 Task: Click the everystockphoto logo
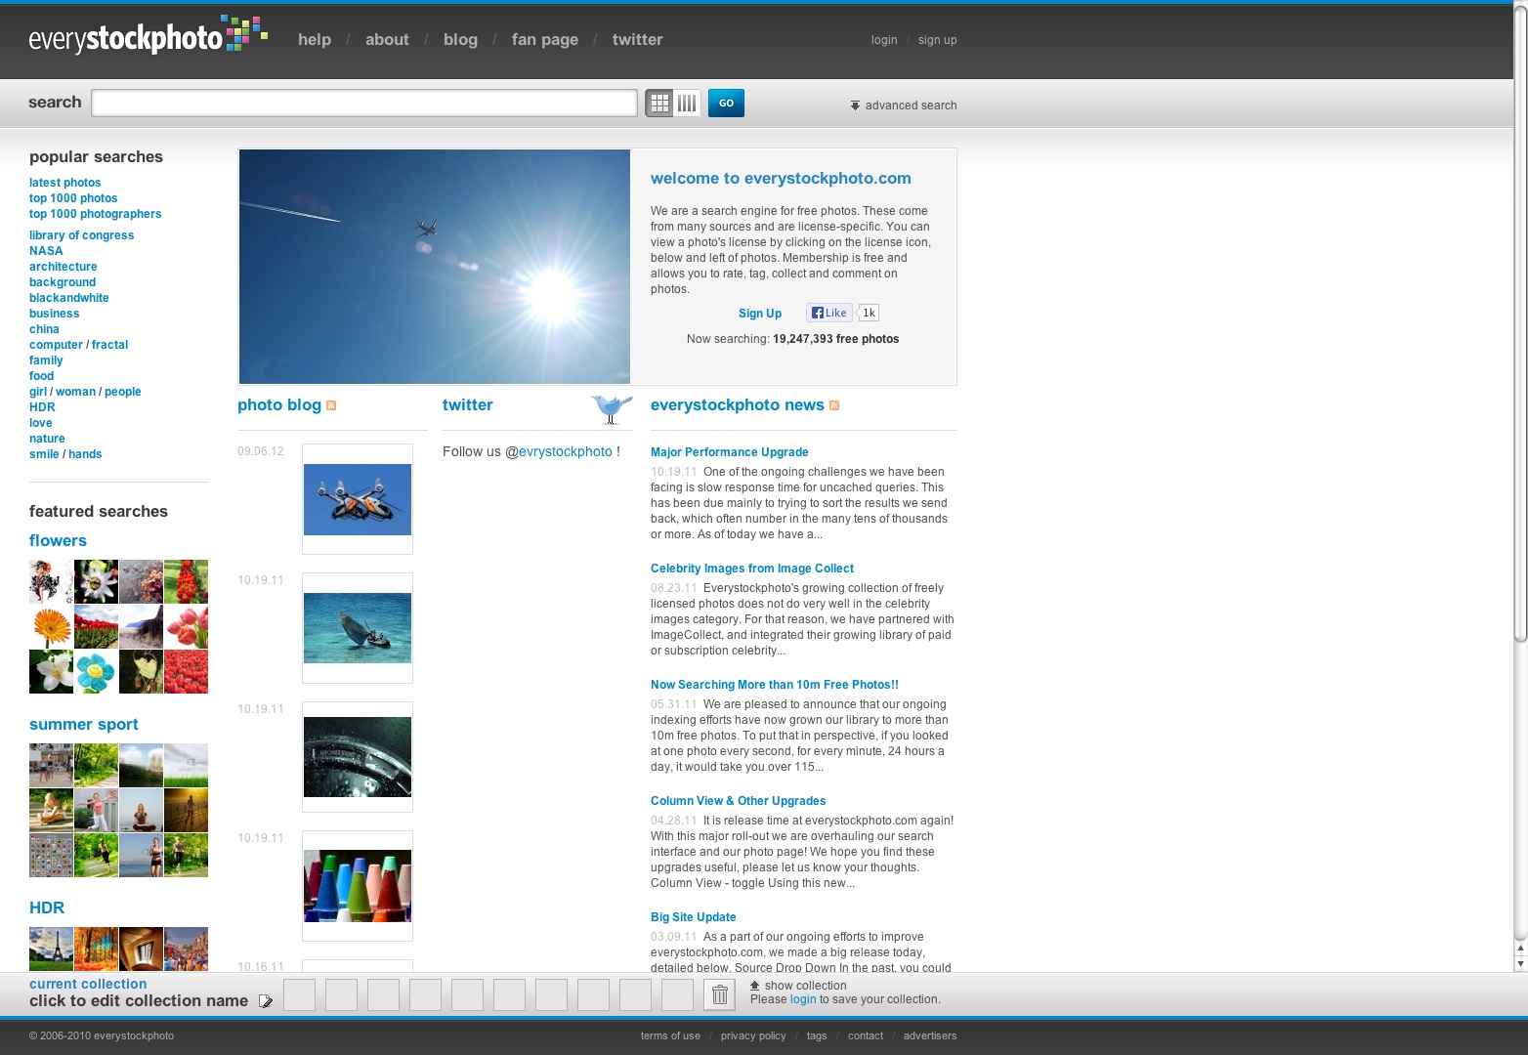coord(149,35)
